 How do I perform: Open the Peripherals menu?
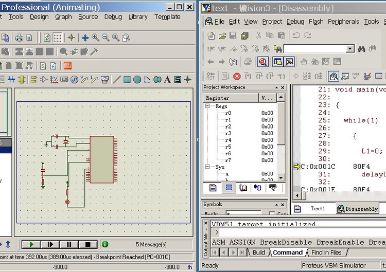tap(343, 22)
